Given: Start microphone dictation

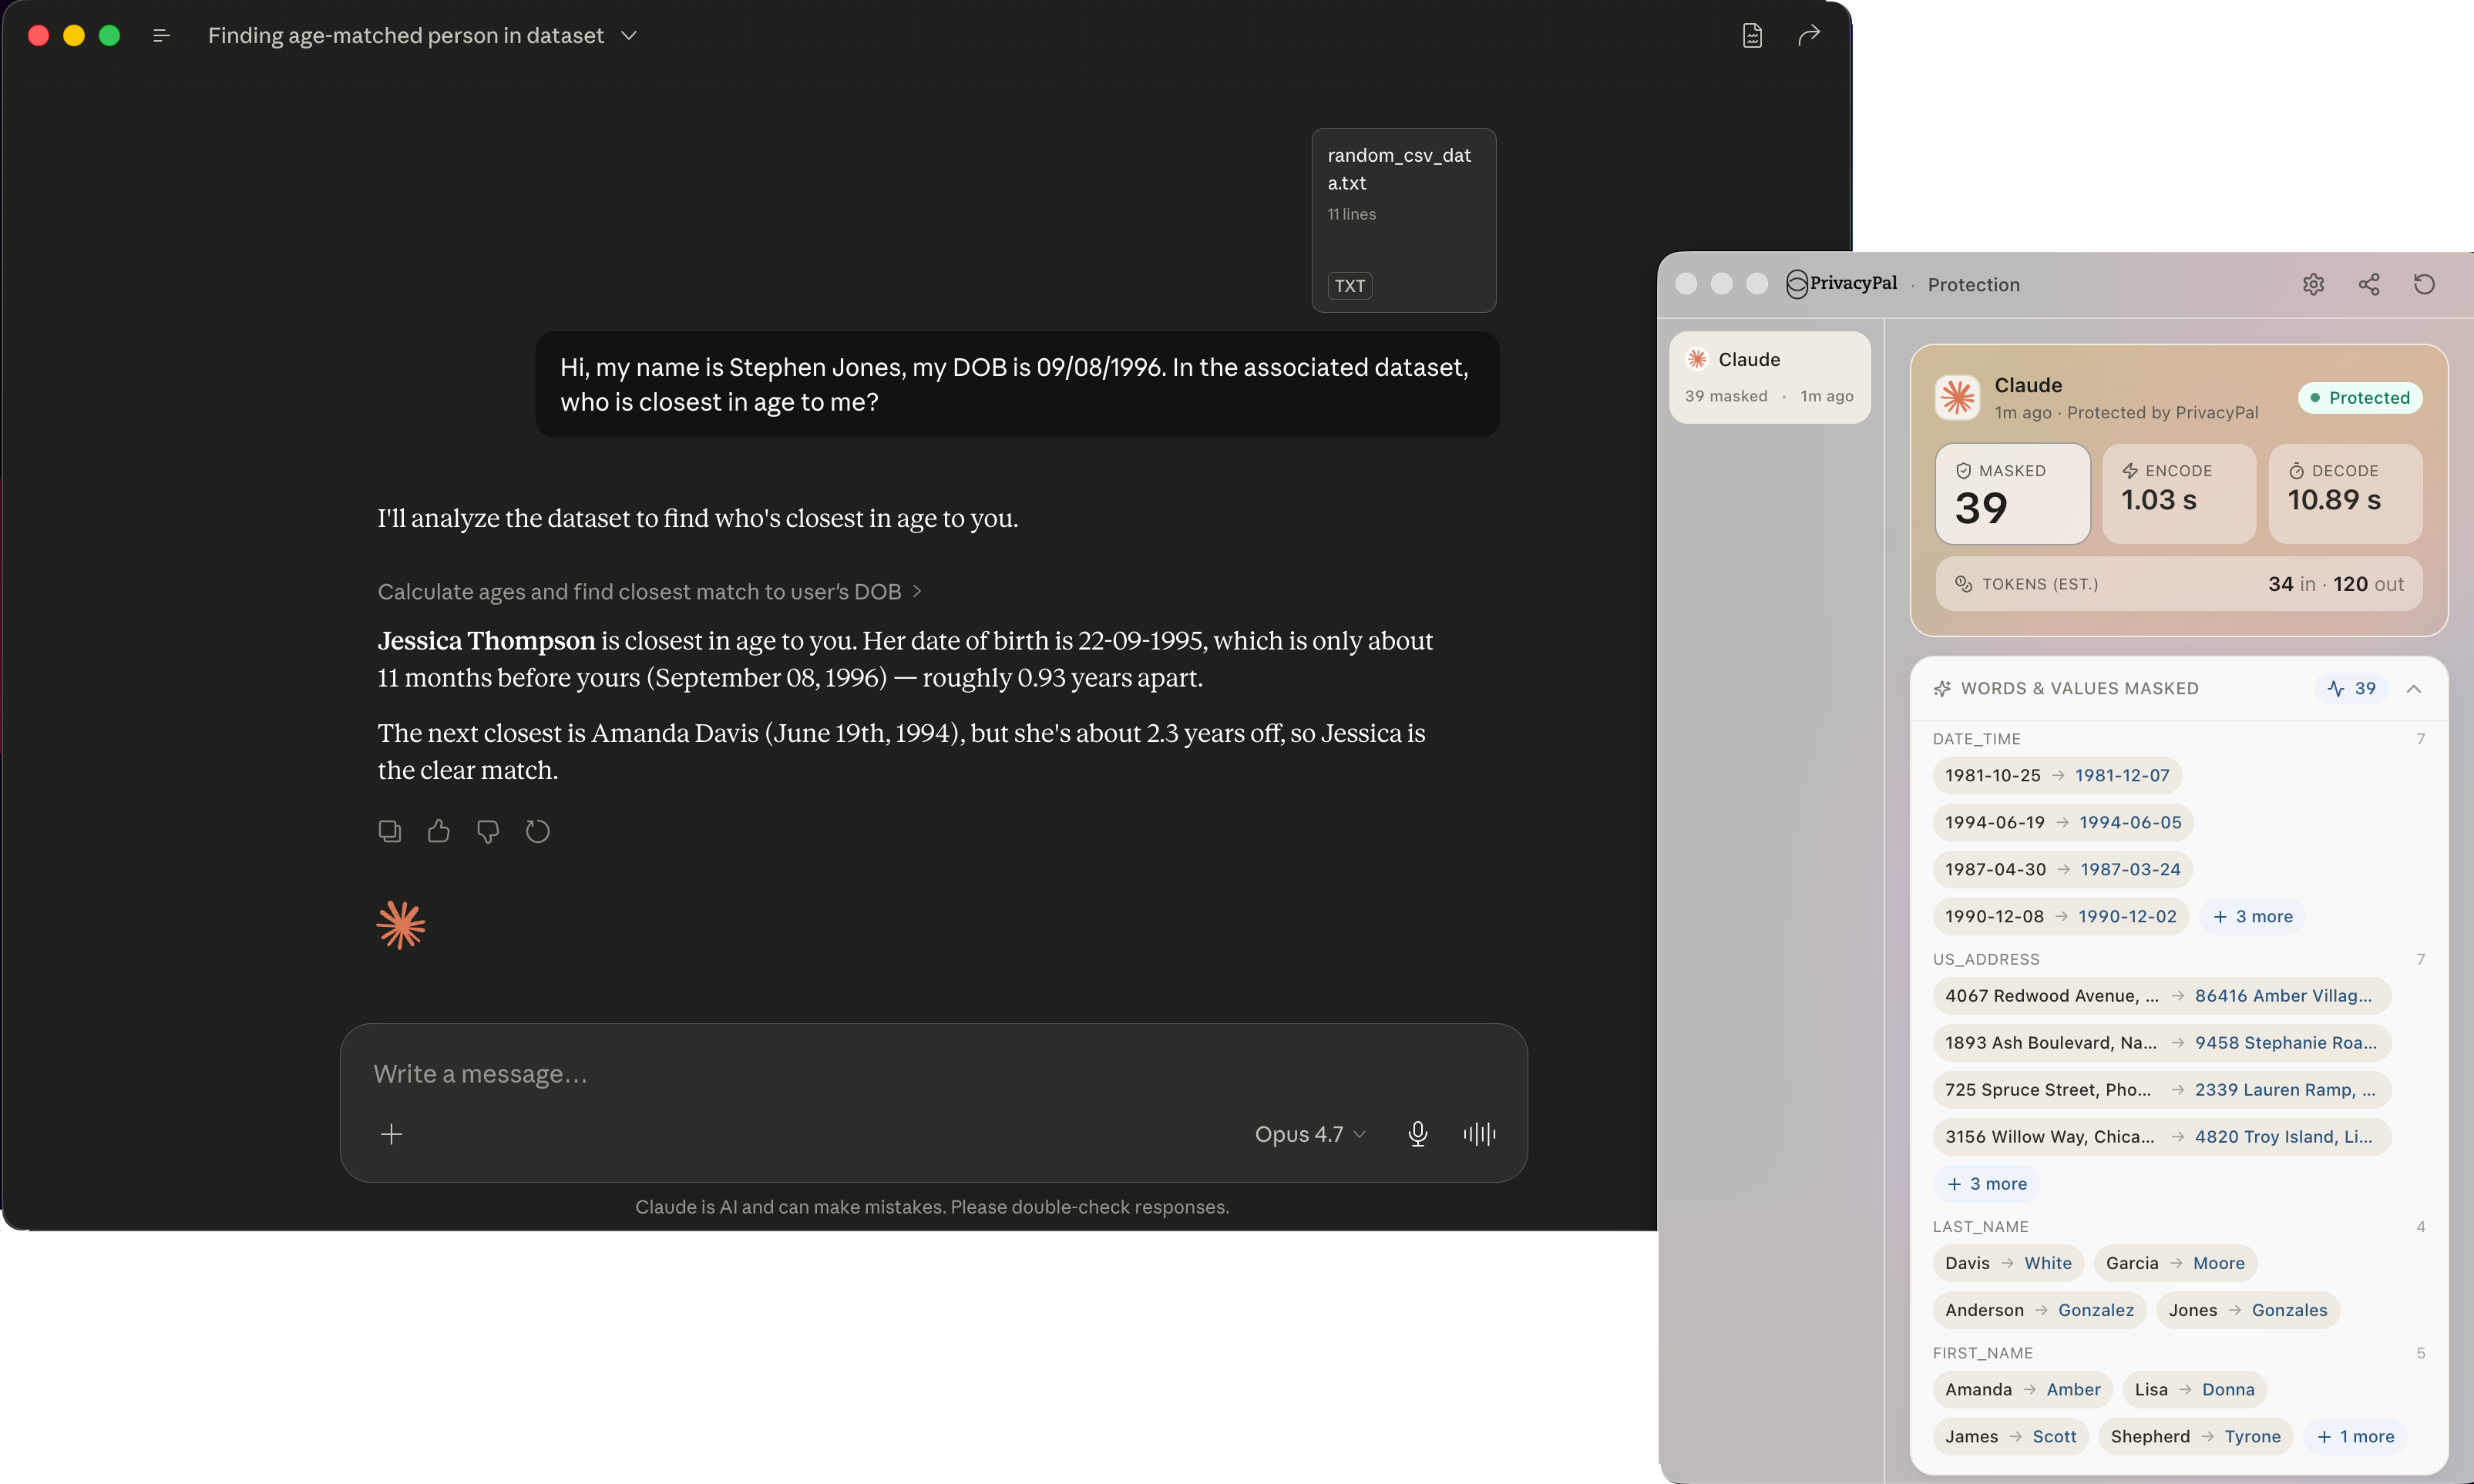Looking at the screenshot, I should [x=1418, y=1134].
